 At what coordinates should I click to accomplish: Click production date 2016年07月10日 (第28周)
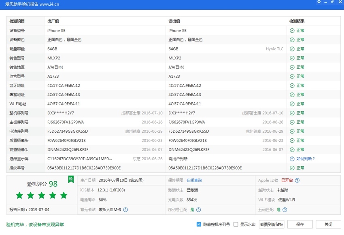pyautogui.click(x=121, y=180)
